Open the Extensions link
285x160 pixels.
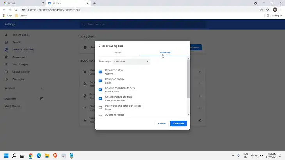(24, 99)
